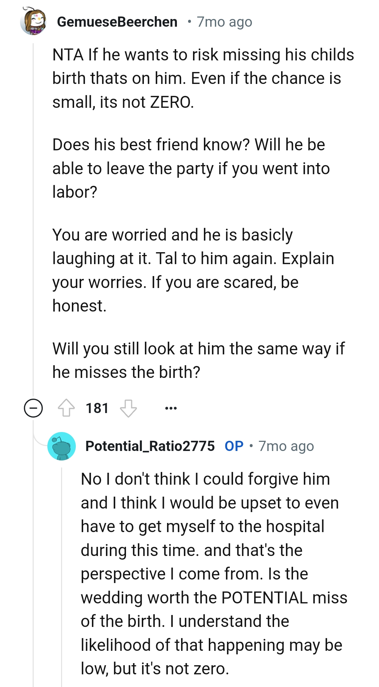Click the 181 vote count

click(97, 408)
